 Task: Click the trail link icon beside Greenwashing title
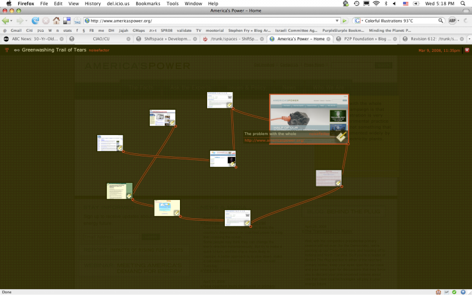pos(17,50)
